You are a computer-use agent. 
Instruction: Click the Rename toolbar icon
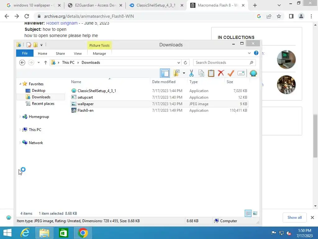pyautogui.click(x=241, y=73)
